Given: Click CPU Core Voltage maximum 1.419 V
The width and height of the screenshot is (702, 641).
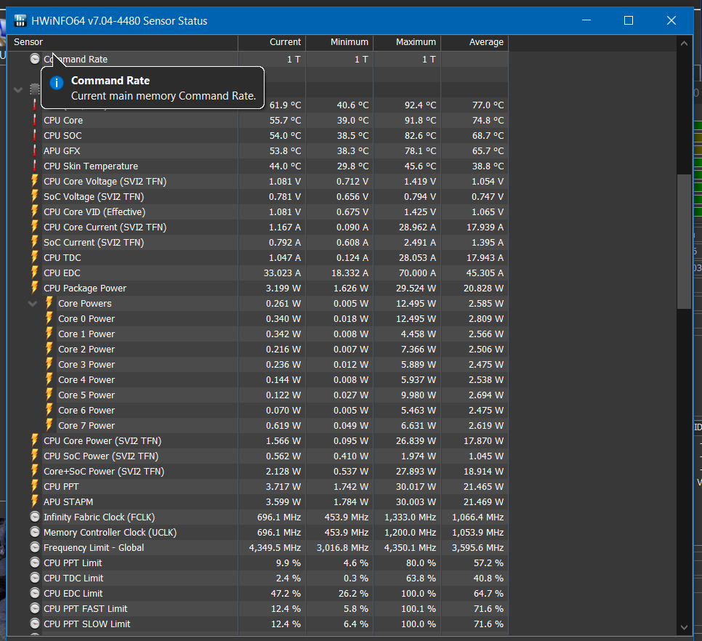Looking at the screenshot, I should click(x=420, y=181).
